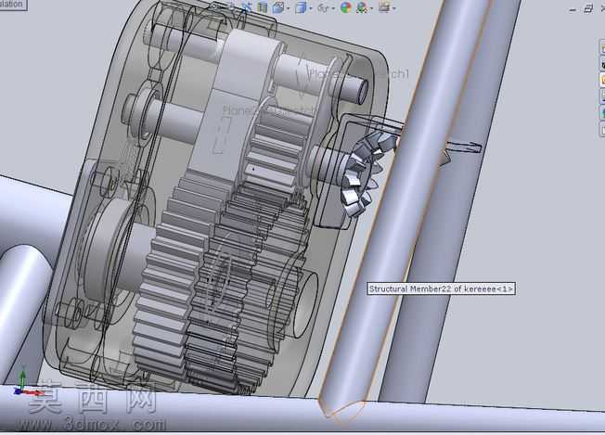Expand the View Settings dropdown arrow

click(394, 8)
